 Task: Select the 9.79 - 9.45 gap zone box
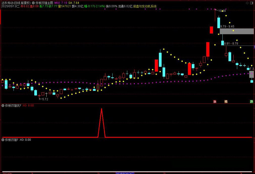coord(237,31)
